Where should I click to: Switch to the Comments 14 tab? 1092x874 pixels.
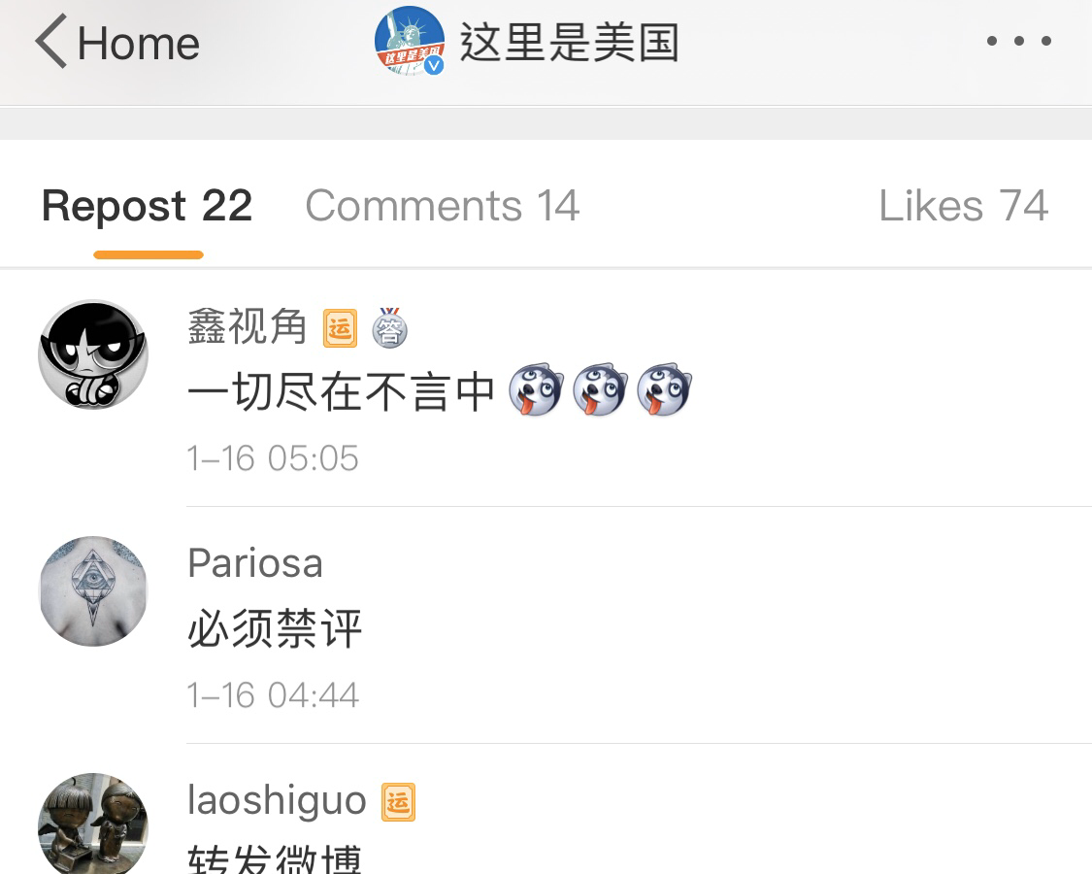[x=443, y=206]
